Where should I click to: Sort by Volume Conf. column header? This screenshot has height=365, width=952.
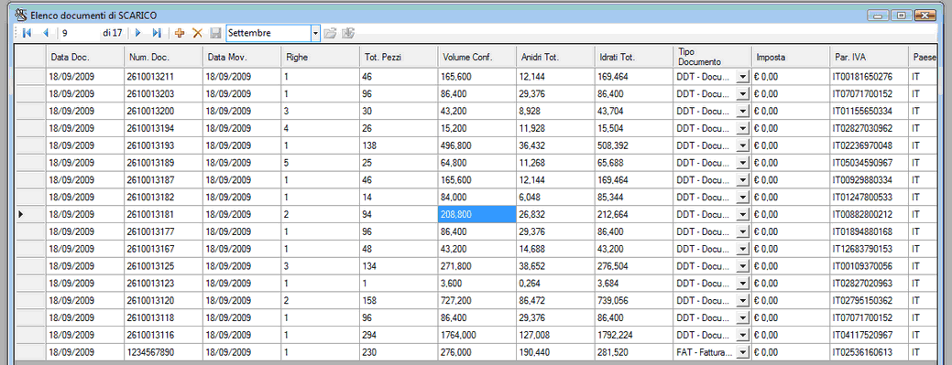476,58
